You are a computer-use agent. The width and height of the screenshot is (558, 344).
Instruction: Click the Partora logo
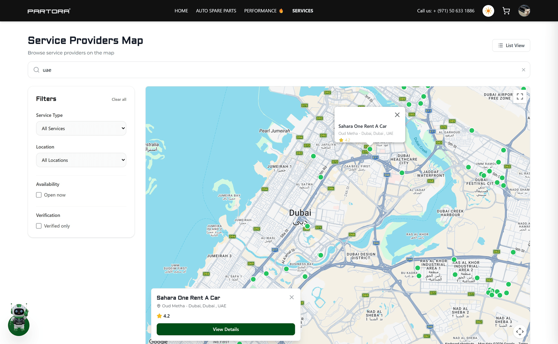(x=49, y=11)
